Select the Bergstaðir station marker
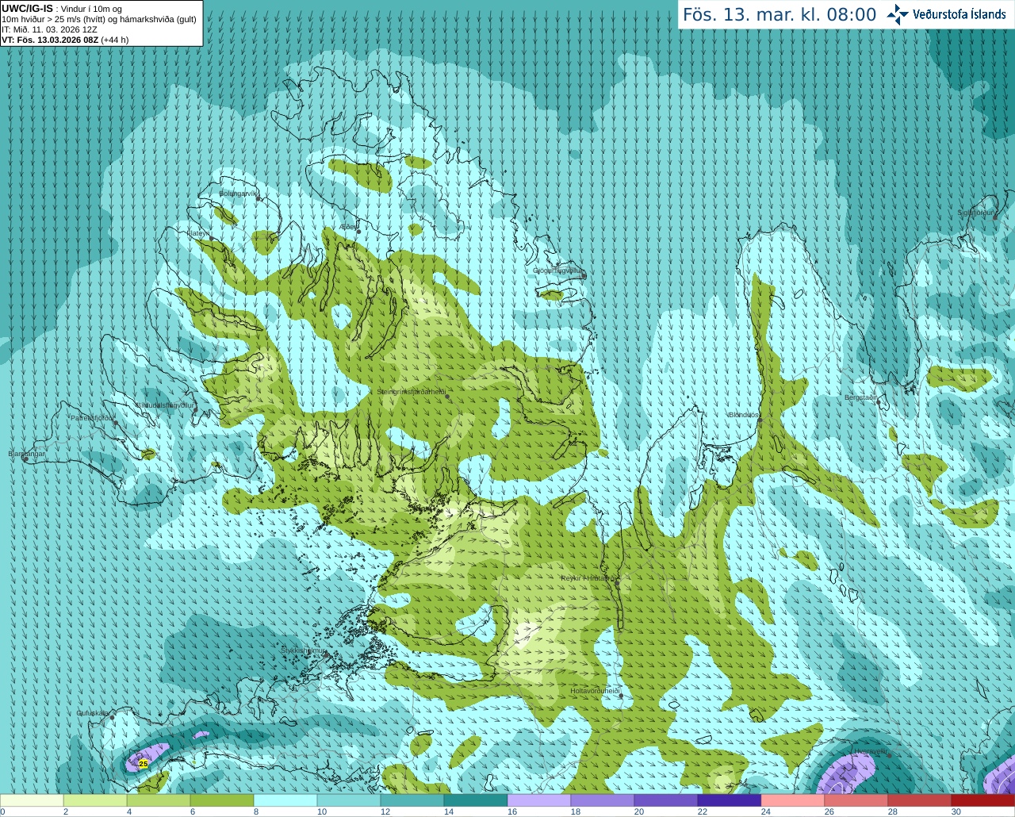 [879, 403]
